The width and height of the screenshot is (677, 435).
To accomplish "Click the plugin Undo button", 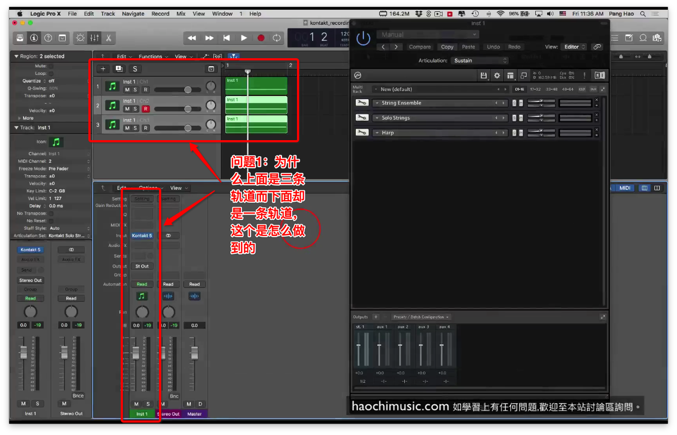I will coord(493,47).
